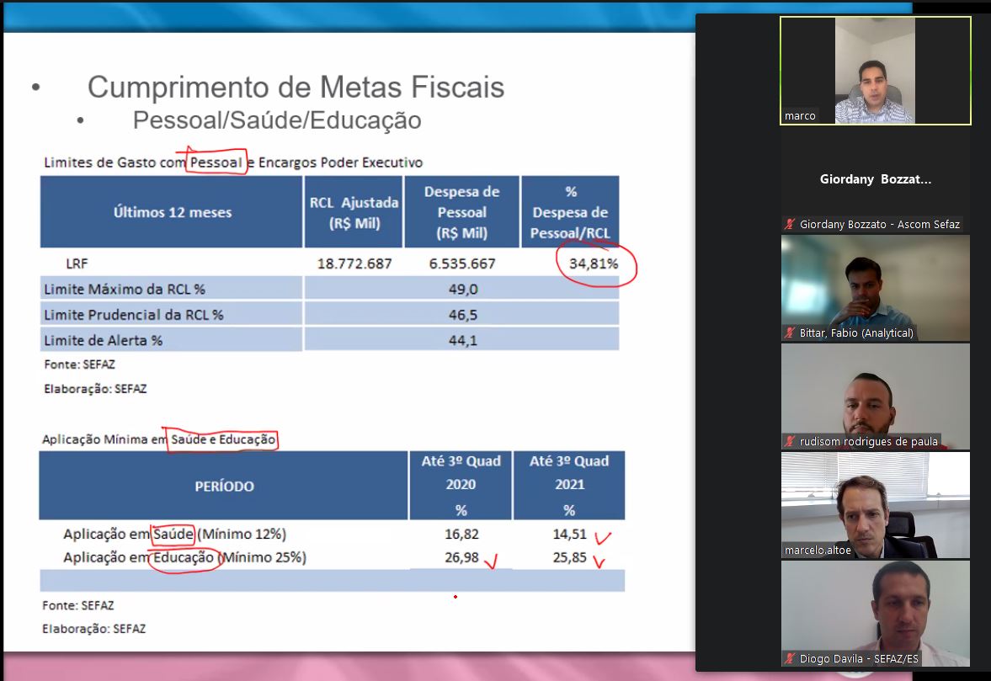Click 'Aplicação em Saúde (Mínimo 12%)' row label
This screenshot has height=681, width=991.
point(174,535)
